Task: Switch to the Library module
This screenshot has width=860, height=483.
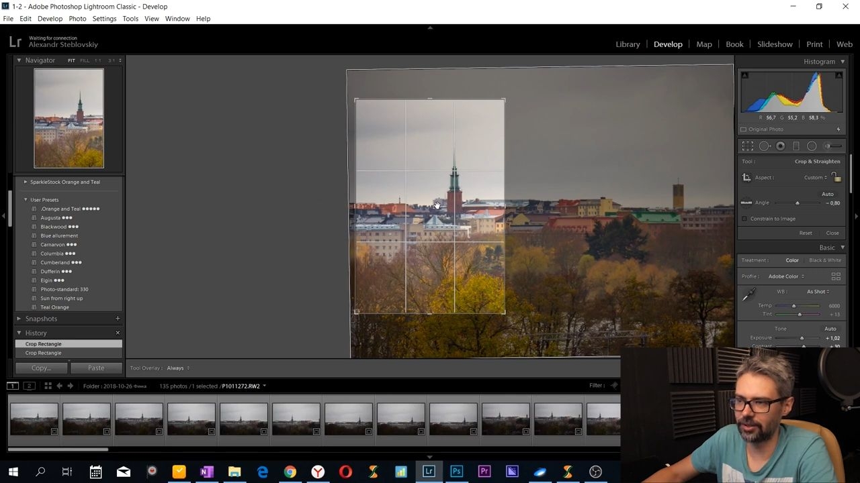Action: click(x=628, y=44)
